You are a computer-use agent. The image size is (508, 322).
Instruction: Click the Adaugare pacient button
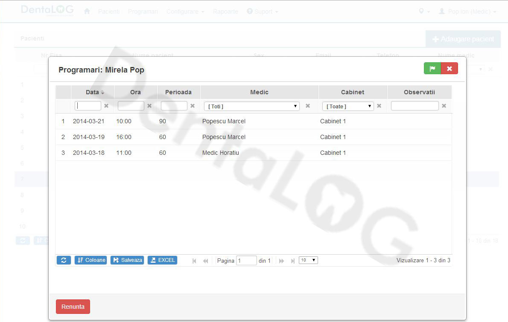click(463, 39)
